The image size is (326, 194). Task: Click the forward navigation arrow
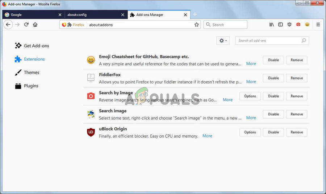coord(17,25)
